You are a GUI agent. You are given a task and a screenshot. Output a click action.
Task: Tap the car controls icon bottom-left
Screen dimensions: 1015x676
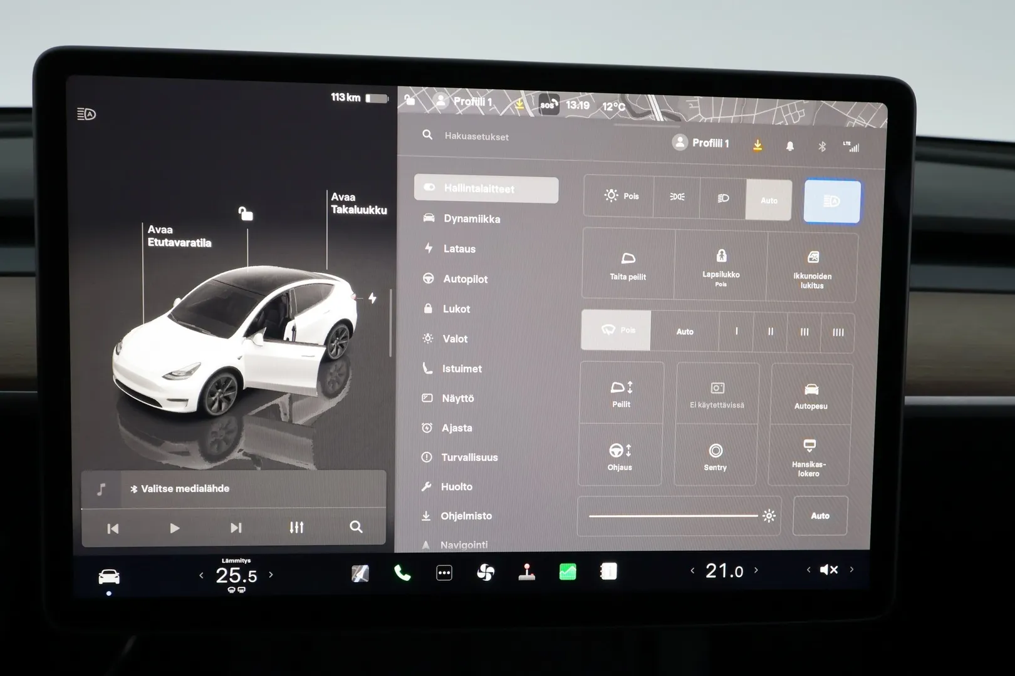click(x=109, y=576)
